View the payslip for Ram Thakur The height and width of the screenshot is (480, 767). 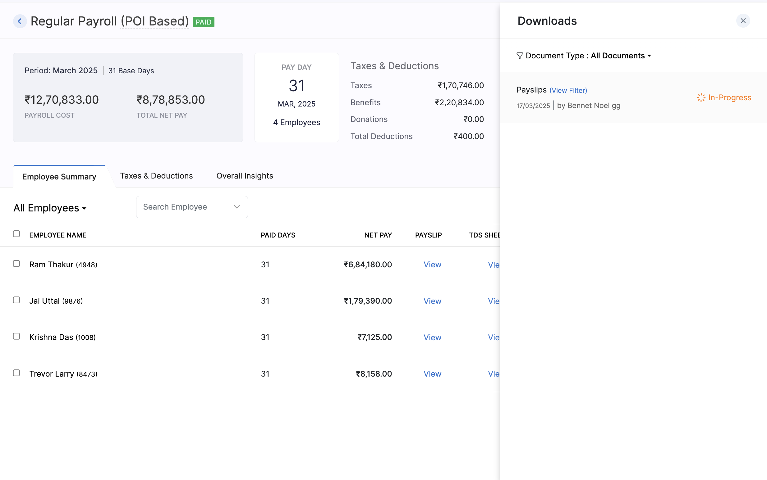[432, 264]
